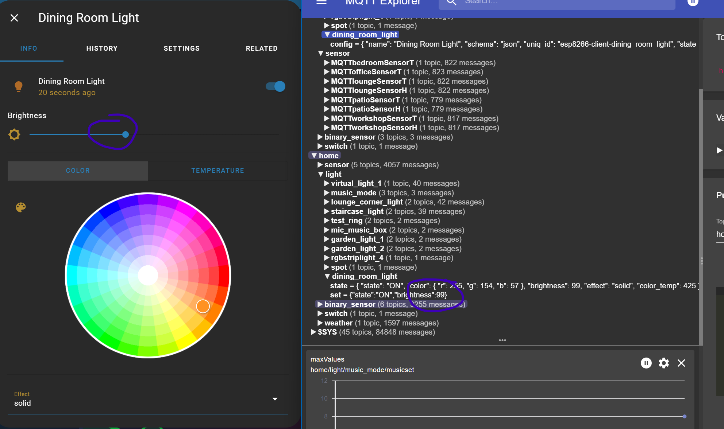The height and width of the screenshot is (429, 724).
Task: Switch to the History tab
Action: (x=102, y=48)
